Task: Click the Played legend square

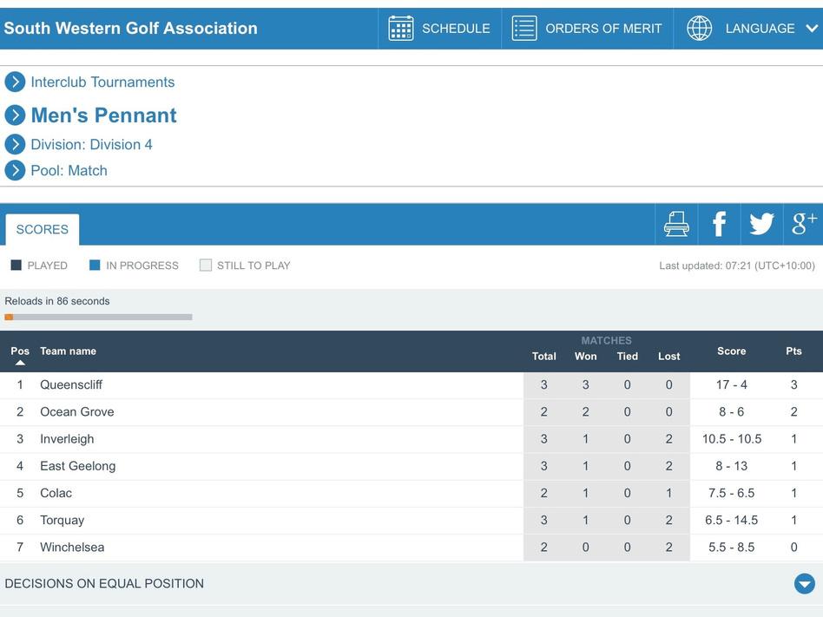Action: pos(16,266)
